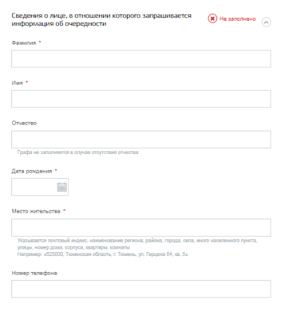Click the red cross status icon
Viewport: 284px width, 332px height.
pyautogui.click(x=212, y=19)
